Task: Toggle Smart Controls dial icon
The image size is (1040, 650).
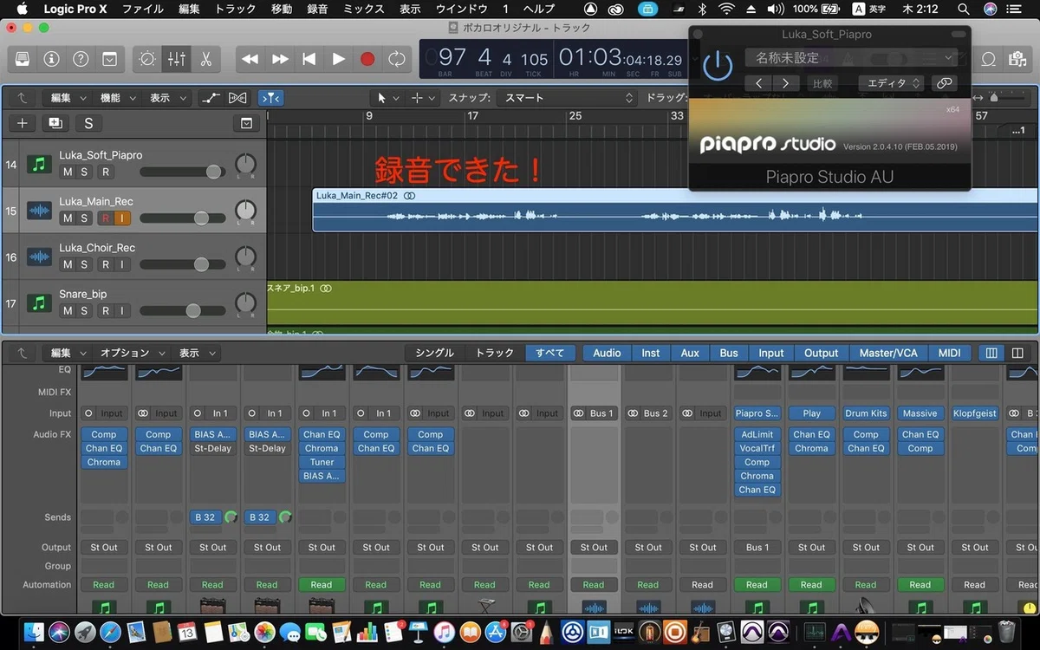Action: pos(147,59)
